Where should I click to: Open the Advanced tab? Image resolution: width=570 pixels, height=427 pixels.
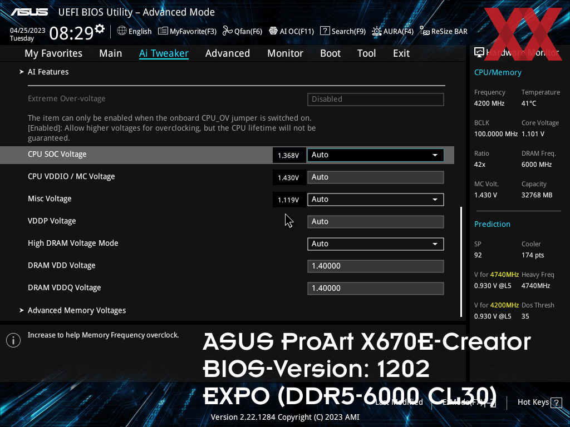click(228, 53)
